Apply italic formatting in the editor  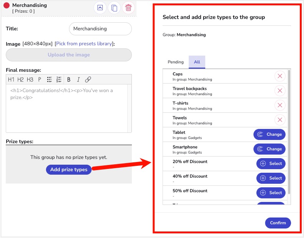(78, 79)
